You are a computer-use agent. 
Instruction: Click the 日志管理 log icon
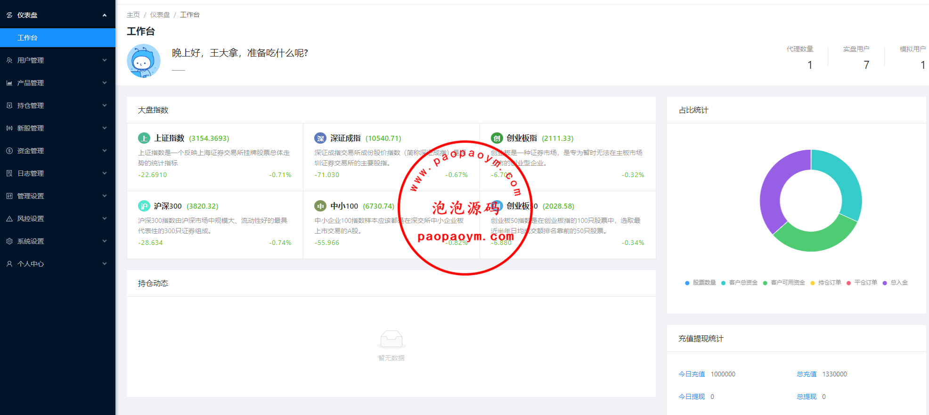pos(9,173)
